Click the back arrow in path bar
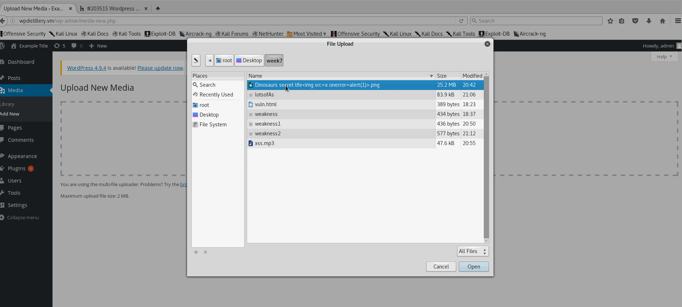Screen dimensions: 682x307 [210, 60]
